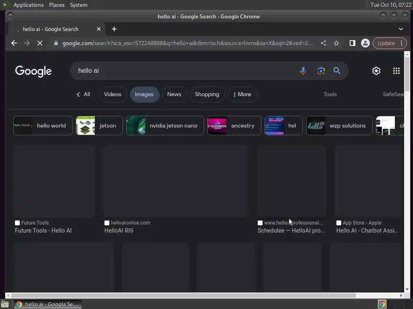Screen dimensions: 413x309
Task: Close the hello ai tab
Action: pyautogui.click(x=99, y=29)
